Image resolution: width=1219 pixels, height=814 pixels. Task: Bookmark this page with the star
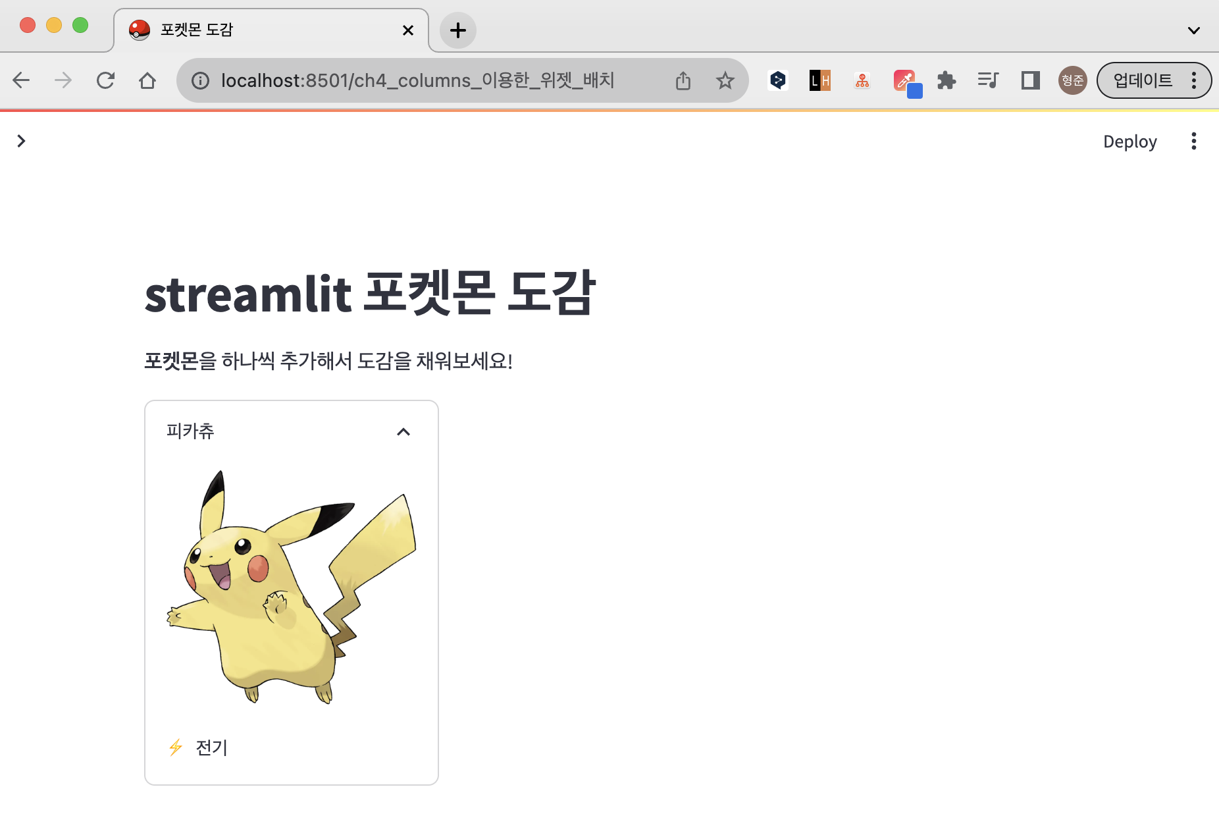click(x=725, y=80)
